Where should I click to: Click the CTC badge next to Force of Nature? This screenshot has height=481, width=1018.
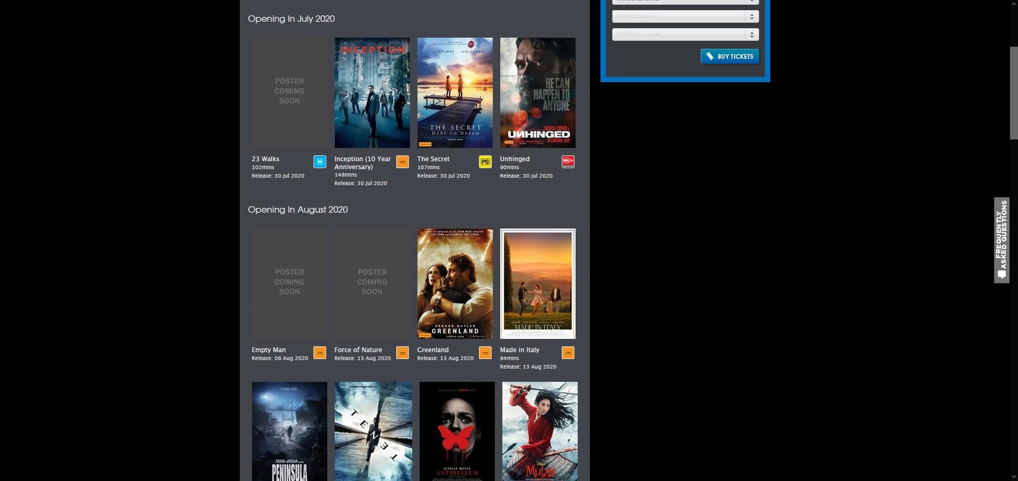[x=402, y=353]
